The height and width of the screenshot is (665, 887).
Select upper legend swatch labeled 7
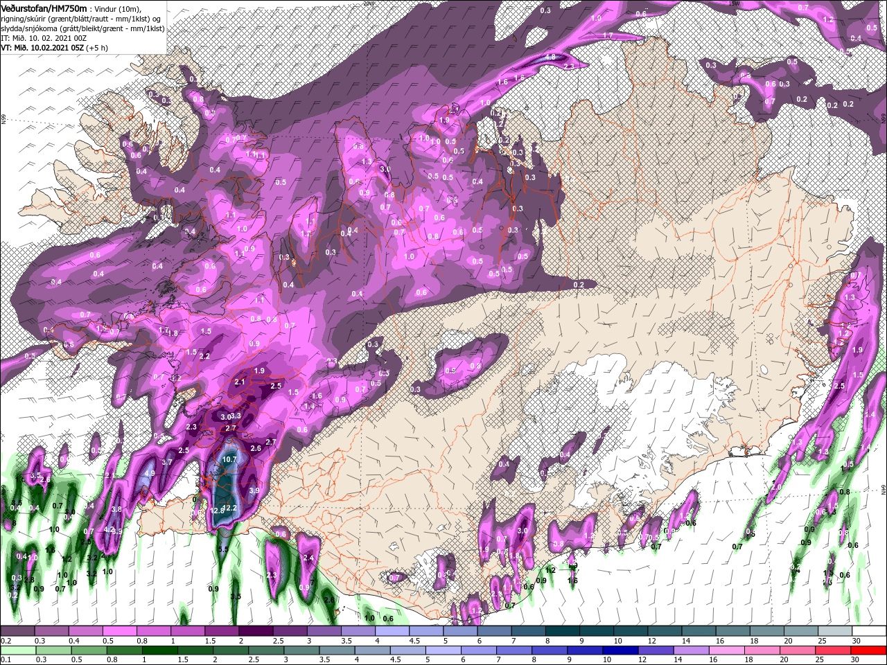click(529, 631)
